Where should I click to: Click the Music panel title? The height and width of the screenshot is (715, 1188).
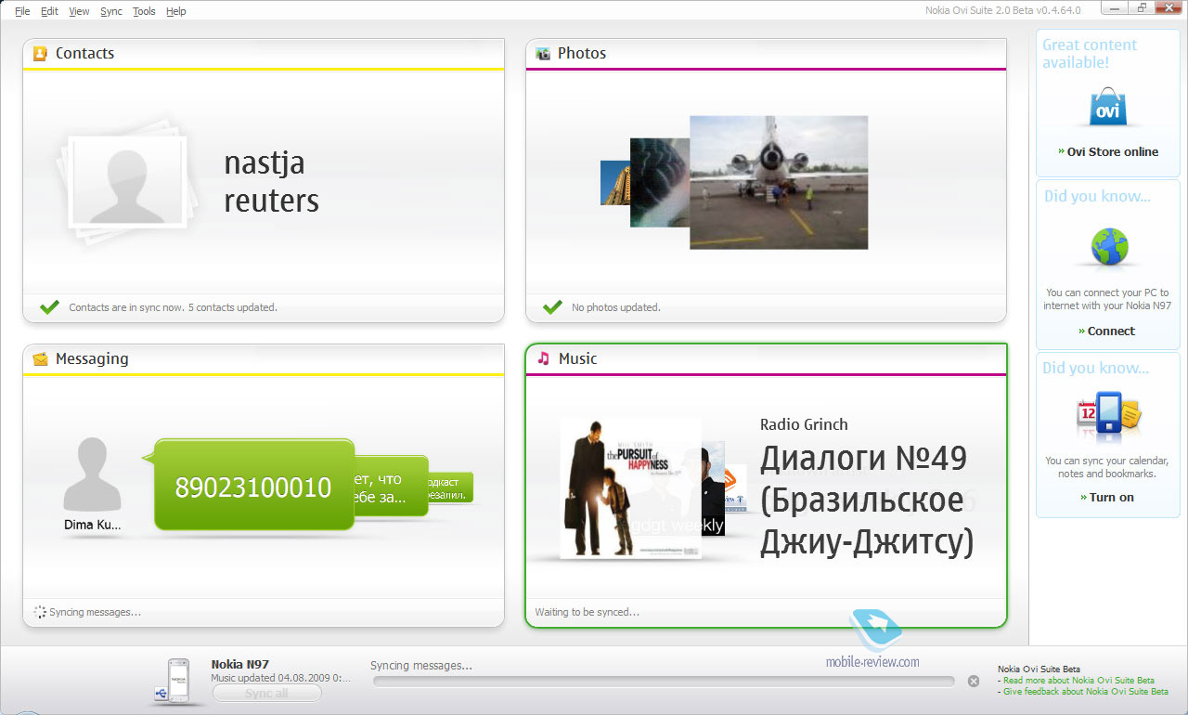pos(577,358)
